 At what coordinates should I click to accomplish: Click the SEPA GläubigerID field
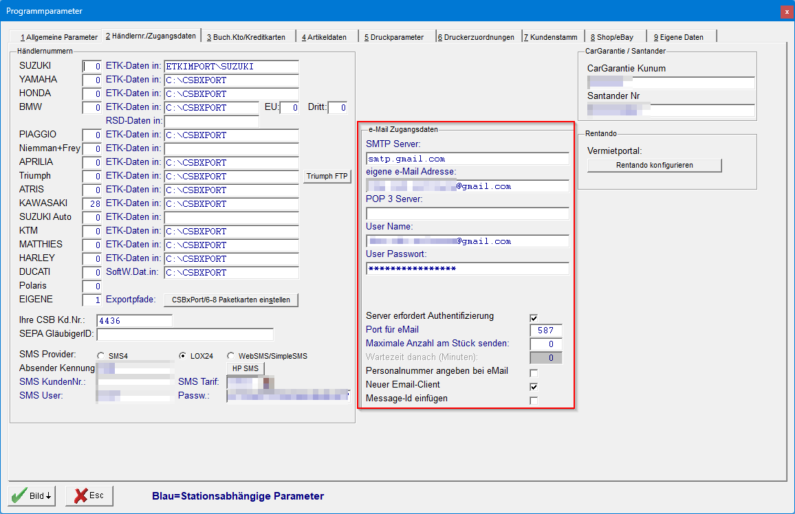(x=185, y=334)
